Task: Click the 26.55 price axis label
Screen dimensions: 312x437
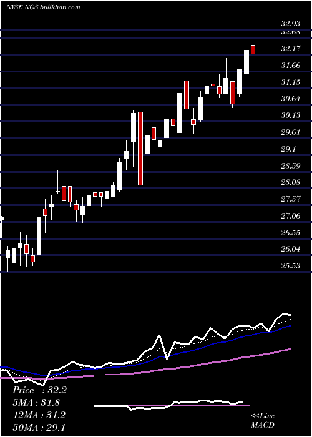Action: [291, 232]
